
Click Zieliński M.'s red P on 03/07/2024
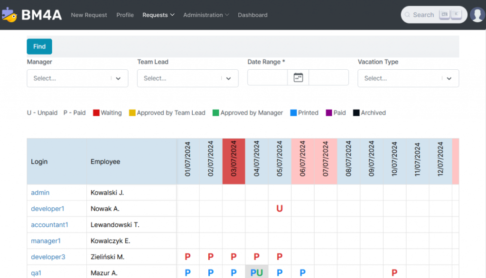[x=234, y=257]
